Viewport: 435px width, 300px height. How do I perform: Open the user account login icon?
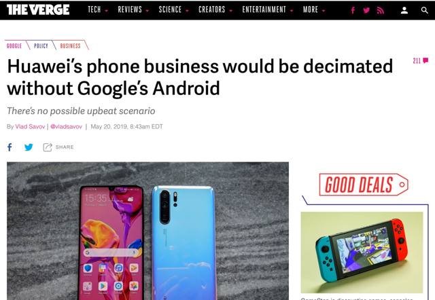coord(404,10)
